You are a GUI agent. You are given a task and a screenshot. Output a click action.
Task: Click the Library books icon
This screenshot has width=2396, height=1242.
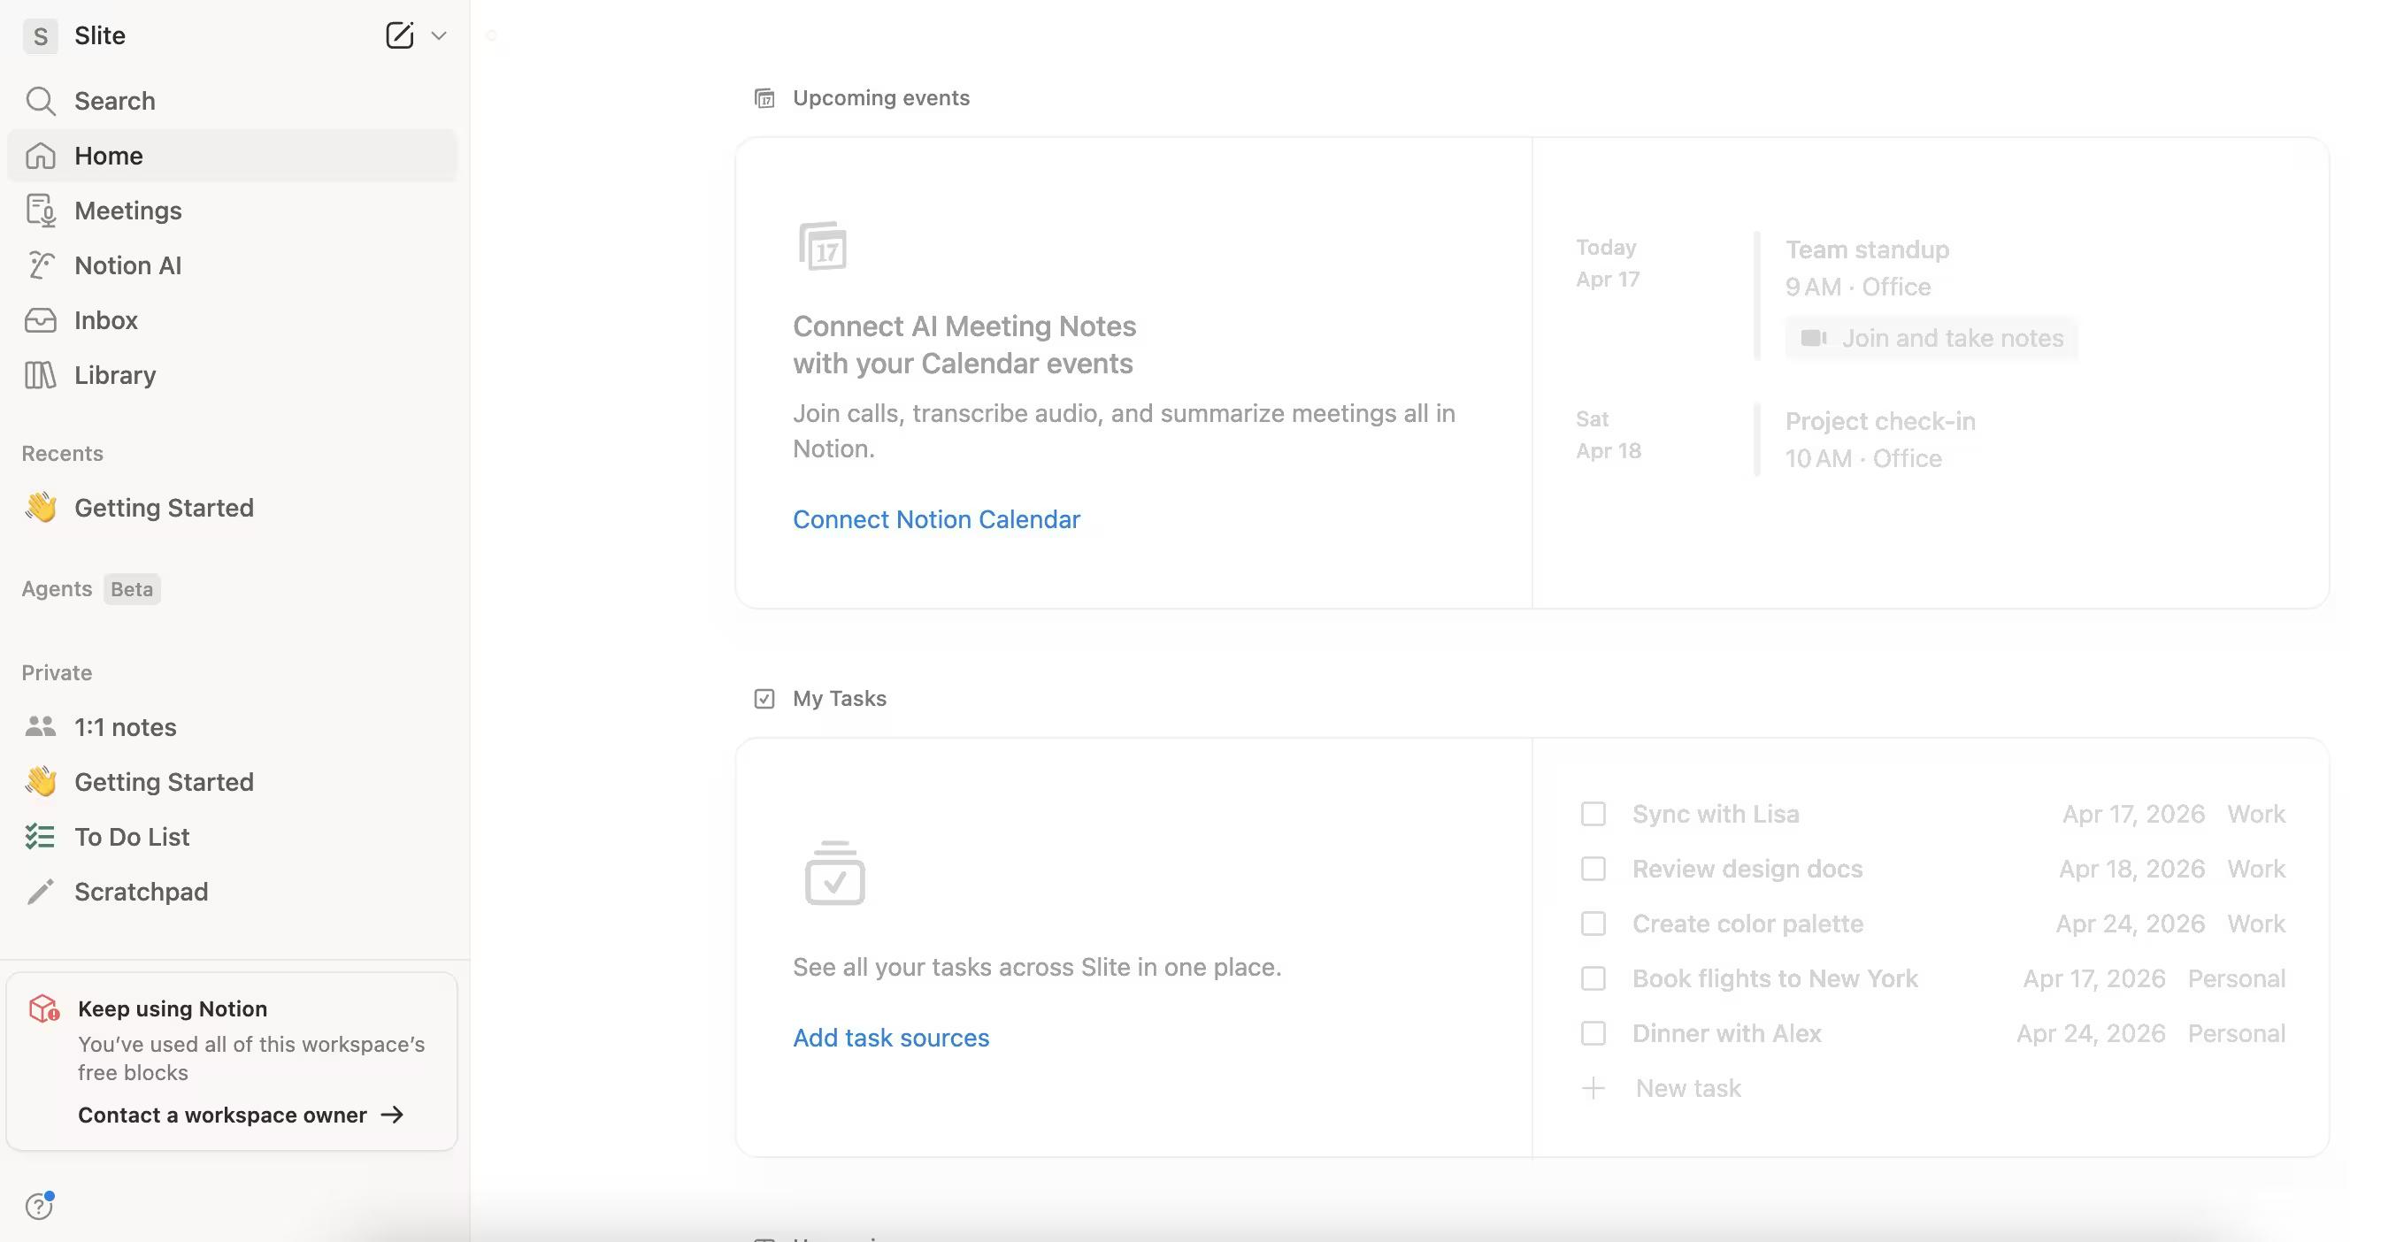tap(40, 375)
